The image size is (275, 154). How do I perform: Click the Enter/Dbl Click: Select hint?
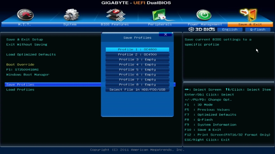209,95
